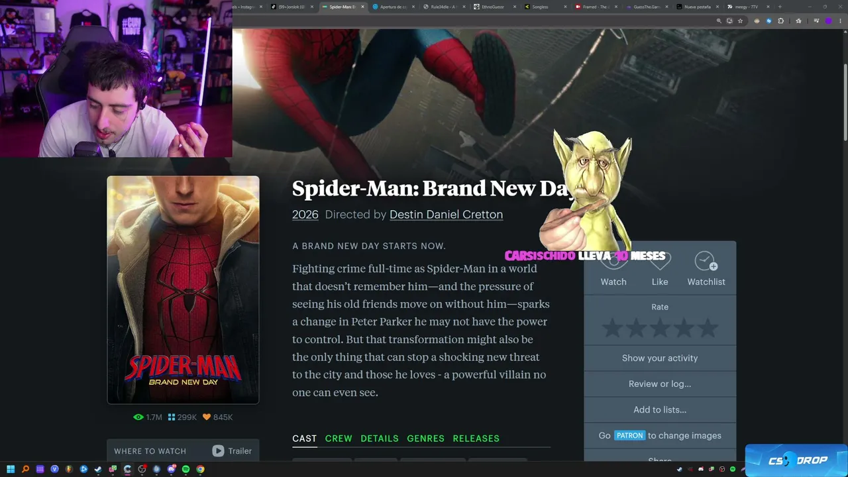Rate the film three stars
The width and height of the screenshot is (848, 477).
[x=660, y=327]
